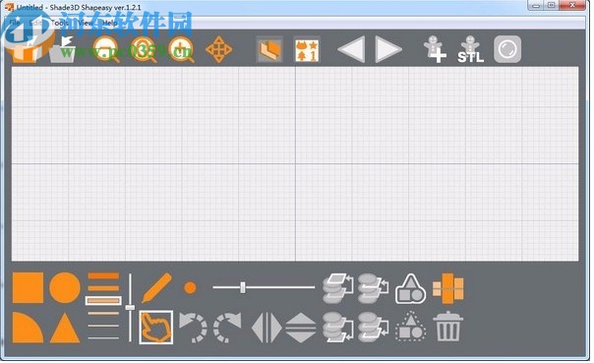
Task: Choose the white-boxed selected line width
Action: [103, 301]
